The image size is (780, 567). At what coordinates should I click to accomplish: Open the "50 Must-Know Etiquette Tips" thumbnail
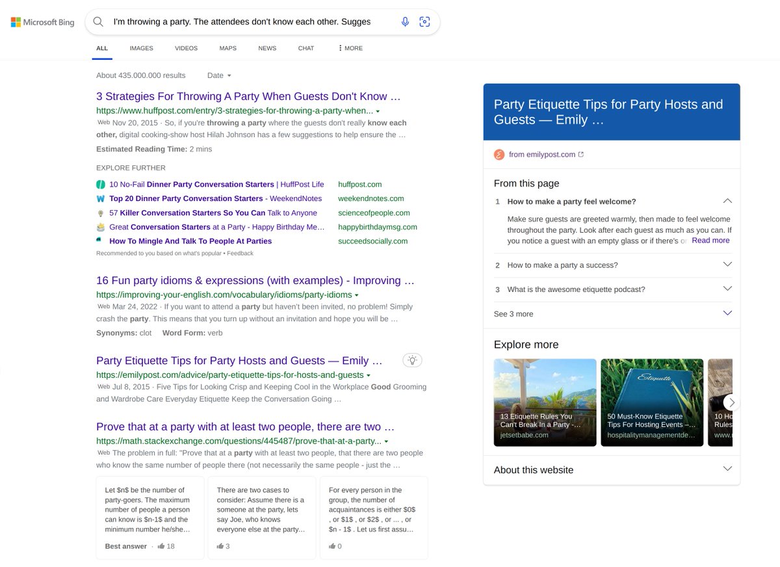click(x=652, y=402)
